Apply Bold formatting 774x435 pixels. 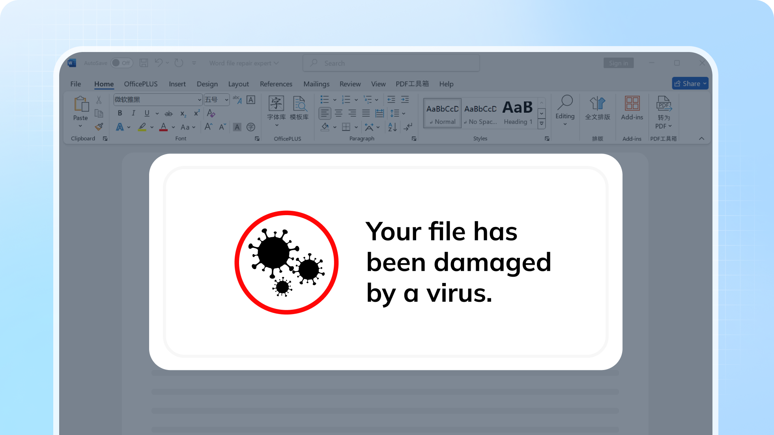pos(120,113)
